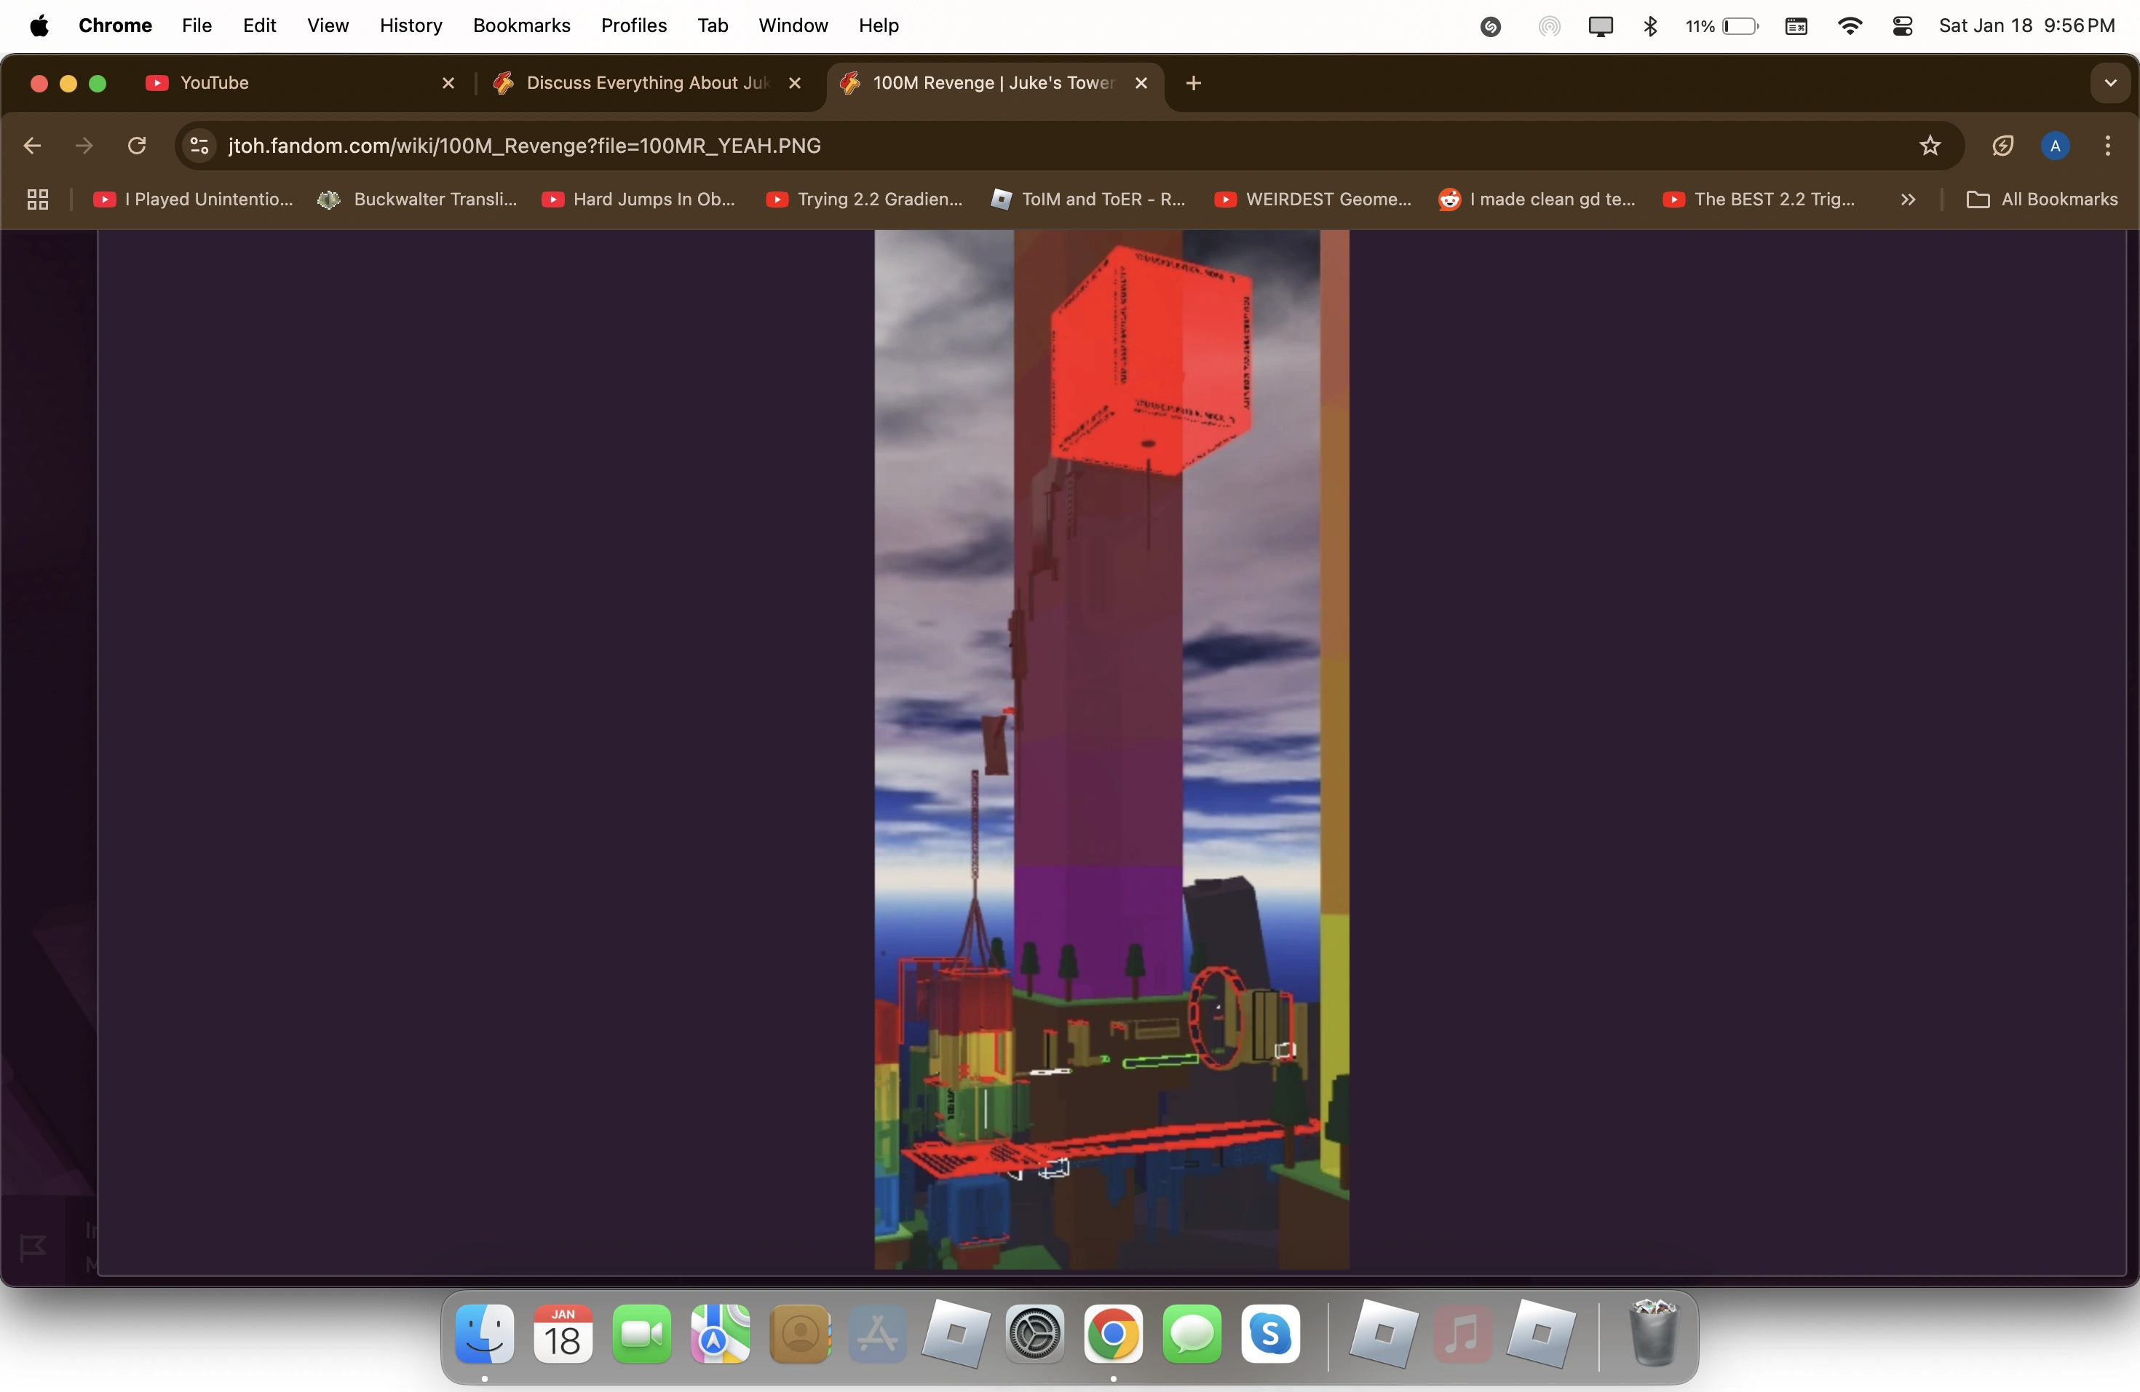This screenshot has height=1392, width=2140.
Task: Open the tab groups grid icon
Action: 38,199
